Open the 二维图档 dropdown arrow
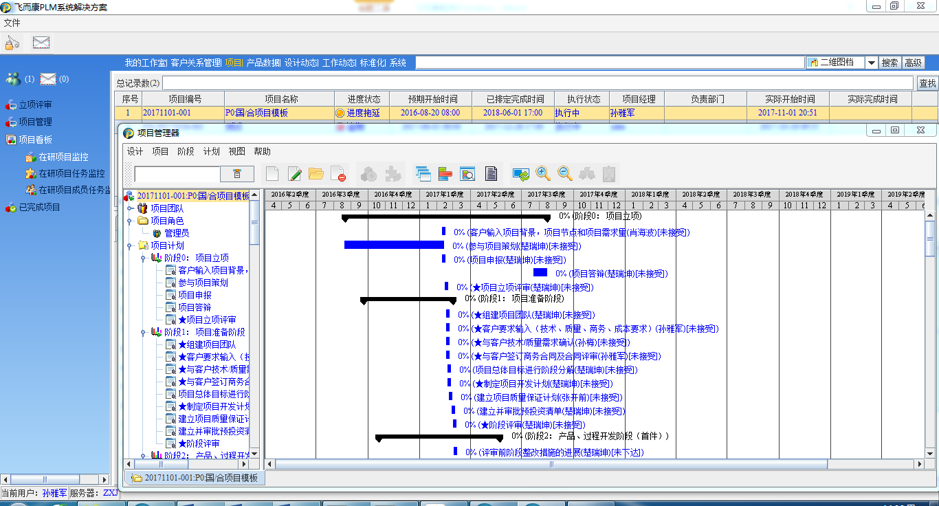 pyautogui.click(x=871, y=63)
